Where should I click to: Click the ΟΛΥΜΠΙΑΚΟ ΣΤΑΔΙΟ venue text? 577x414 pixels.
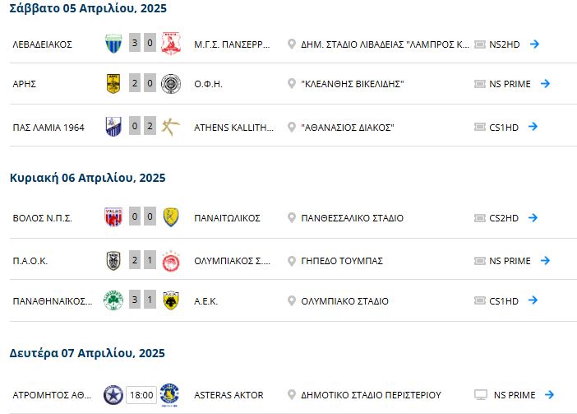click(x=344, y=301)
